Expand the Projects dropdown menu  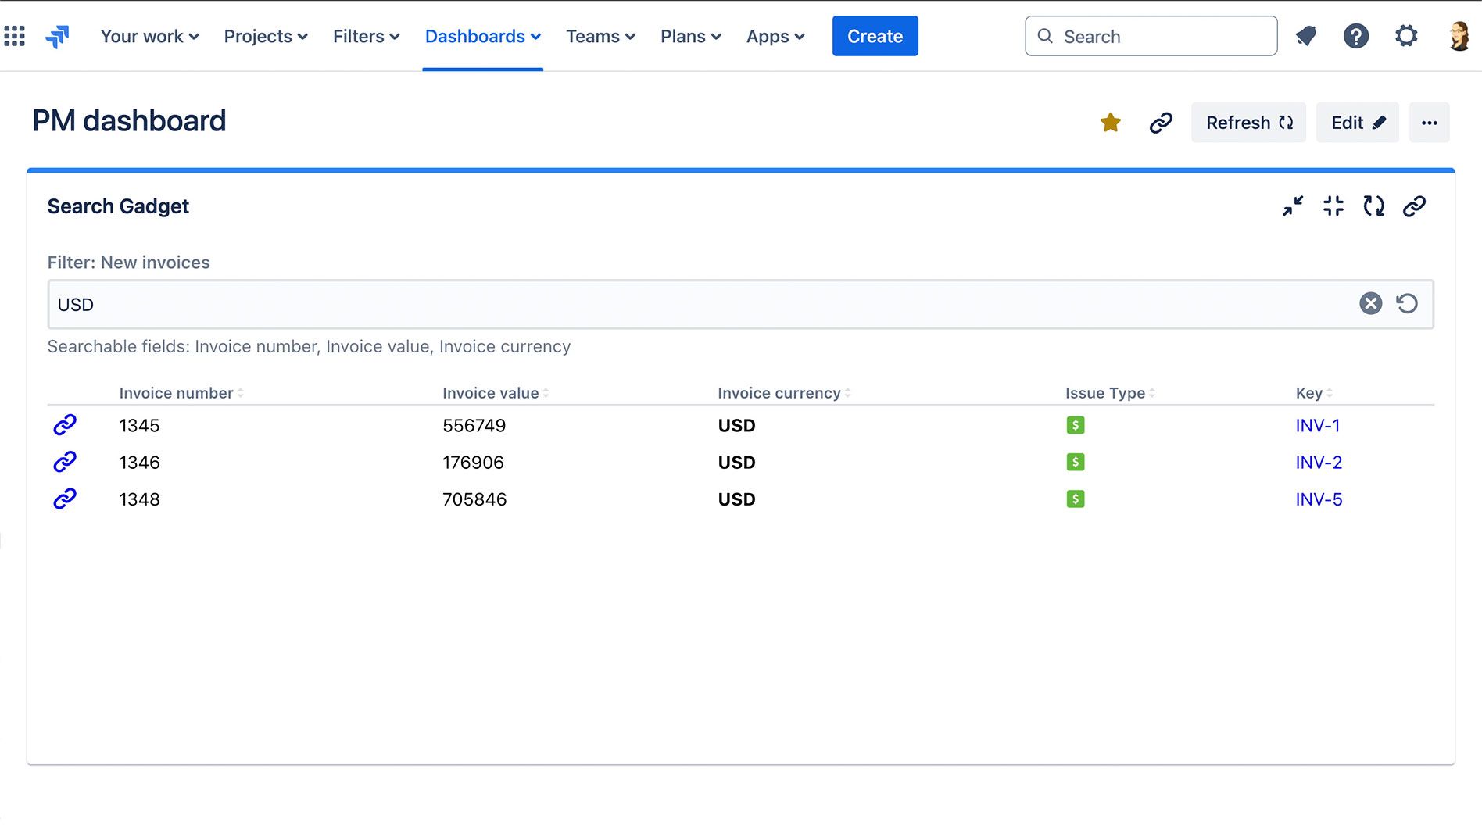266,37
